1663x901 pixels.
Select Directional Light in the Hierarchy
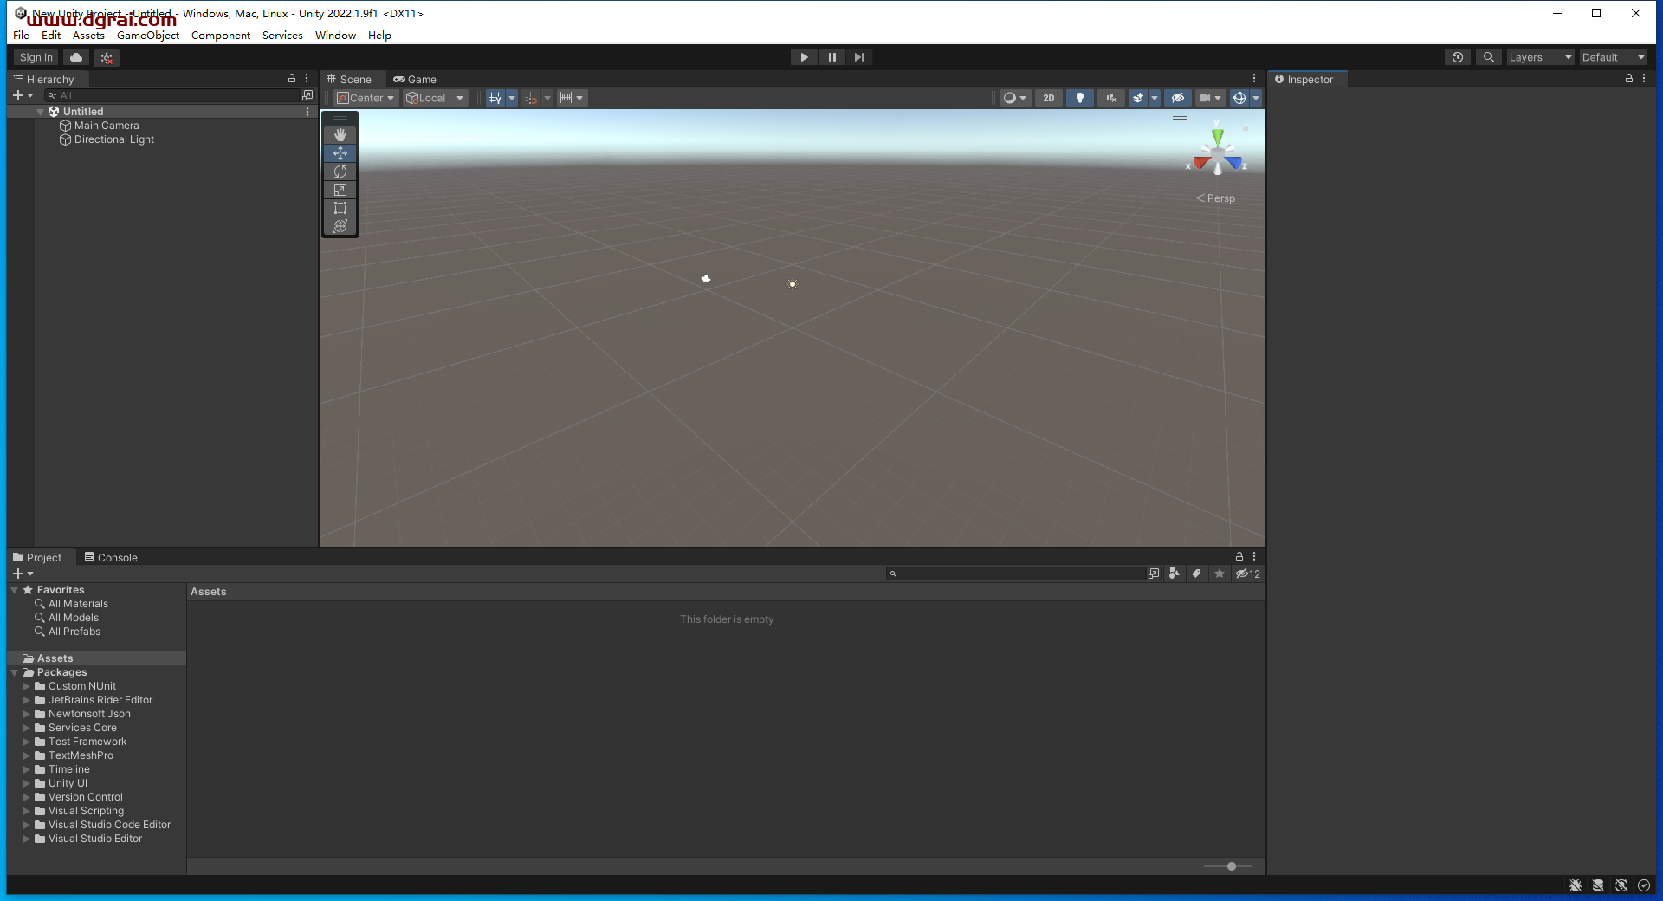113,139
